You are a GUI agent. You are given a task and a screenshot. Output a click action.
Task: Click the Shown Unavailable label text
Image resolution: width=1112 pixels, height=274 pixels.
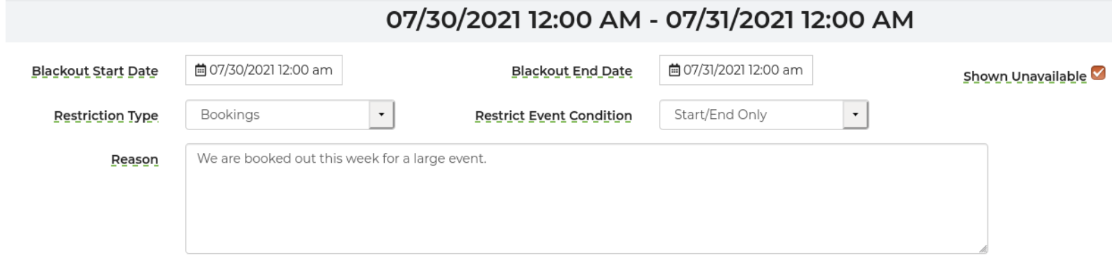click(x=1024, y=76)
